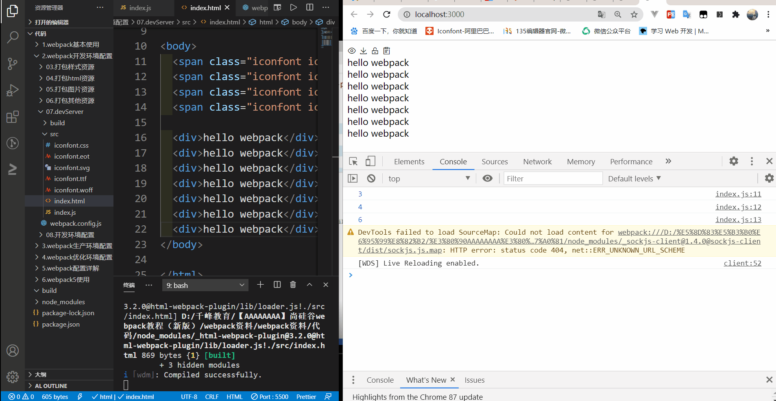
Task: Create a new terminal with plus icon
Action: point(261,285)
